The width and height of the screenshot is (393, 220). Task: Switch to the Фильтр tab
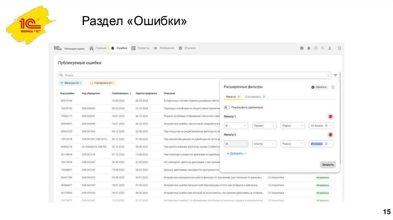pyautogui.click(x=233, y=97)
